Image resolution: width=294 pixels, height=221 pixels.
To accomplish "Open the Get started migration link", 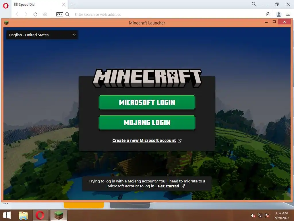I will (168, 186).
